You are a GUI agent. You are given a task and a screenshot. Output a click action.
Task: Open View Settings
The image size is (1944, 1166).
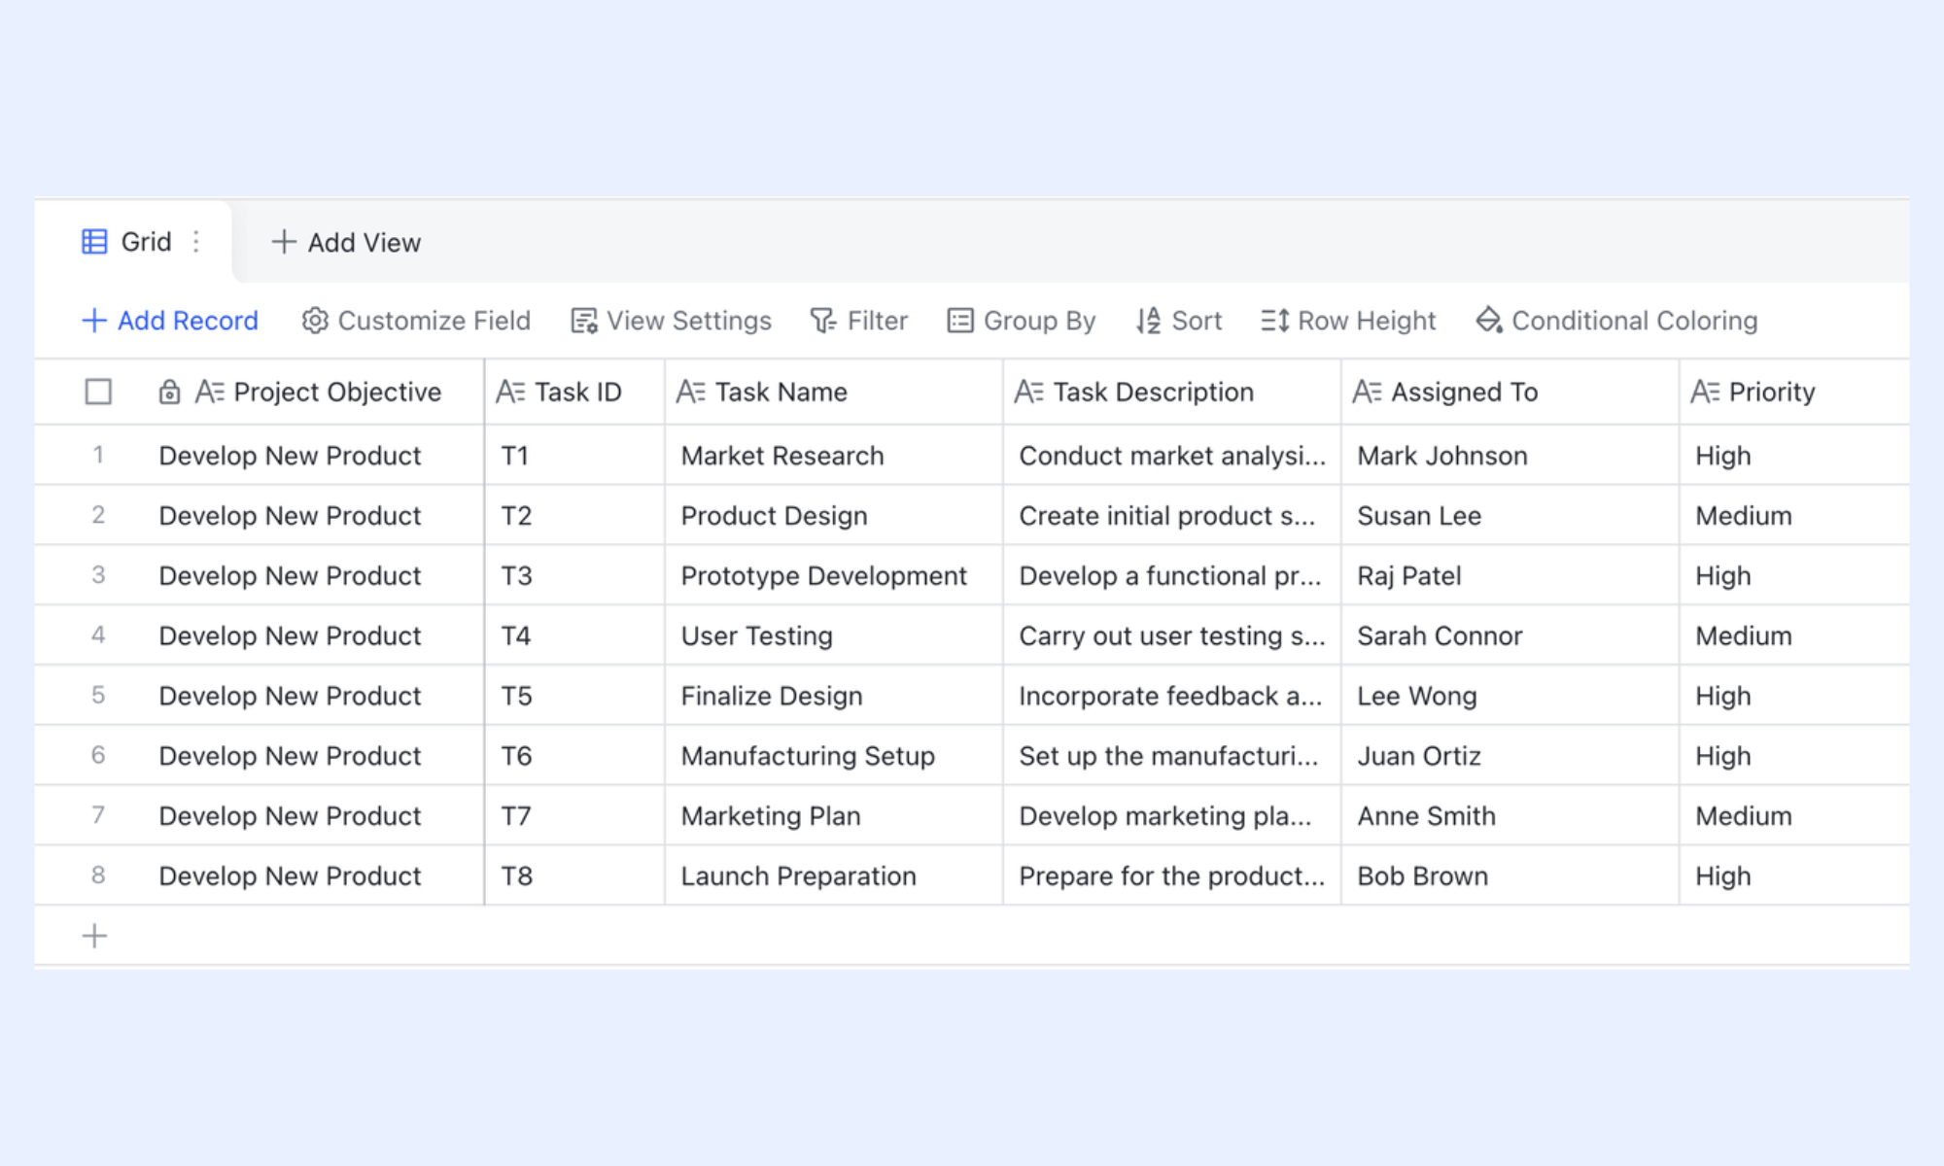[x=671, y=321]
